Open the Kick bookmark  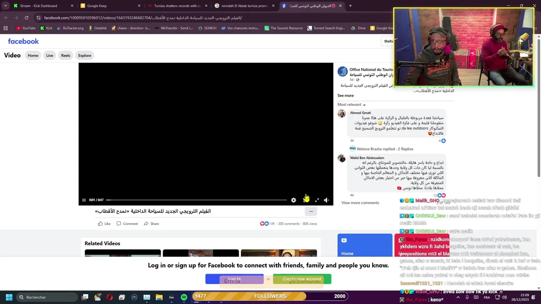(x=46, y=28)
